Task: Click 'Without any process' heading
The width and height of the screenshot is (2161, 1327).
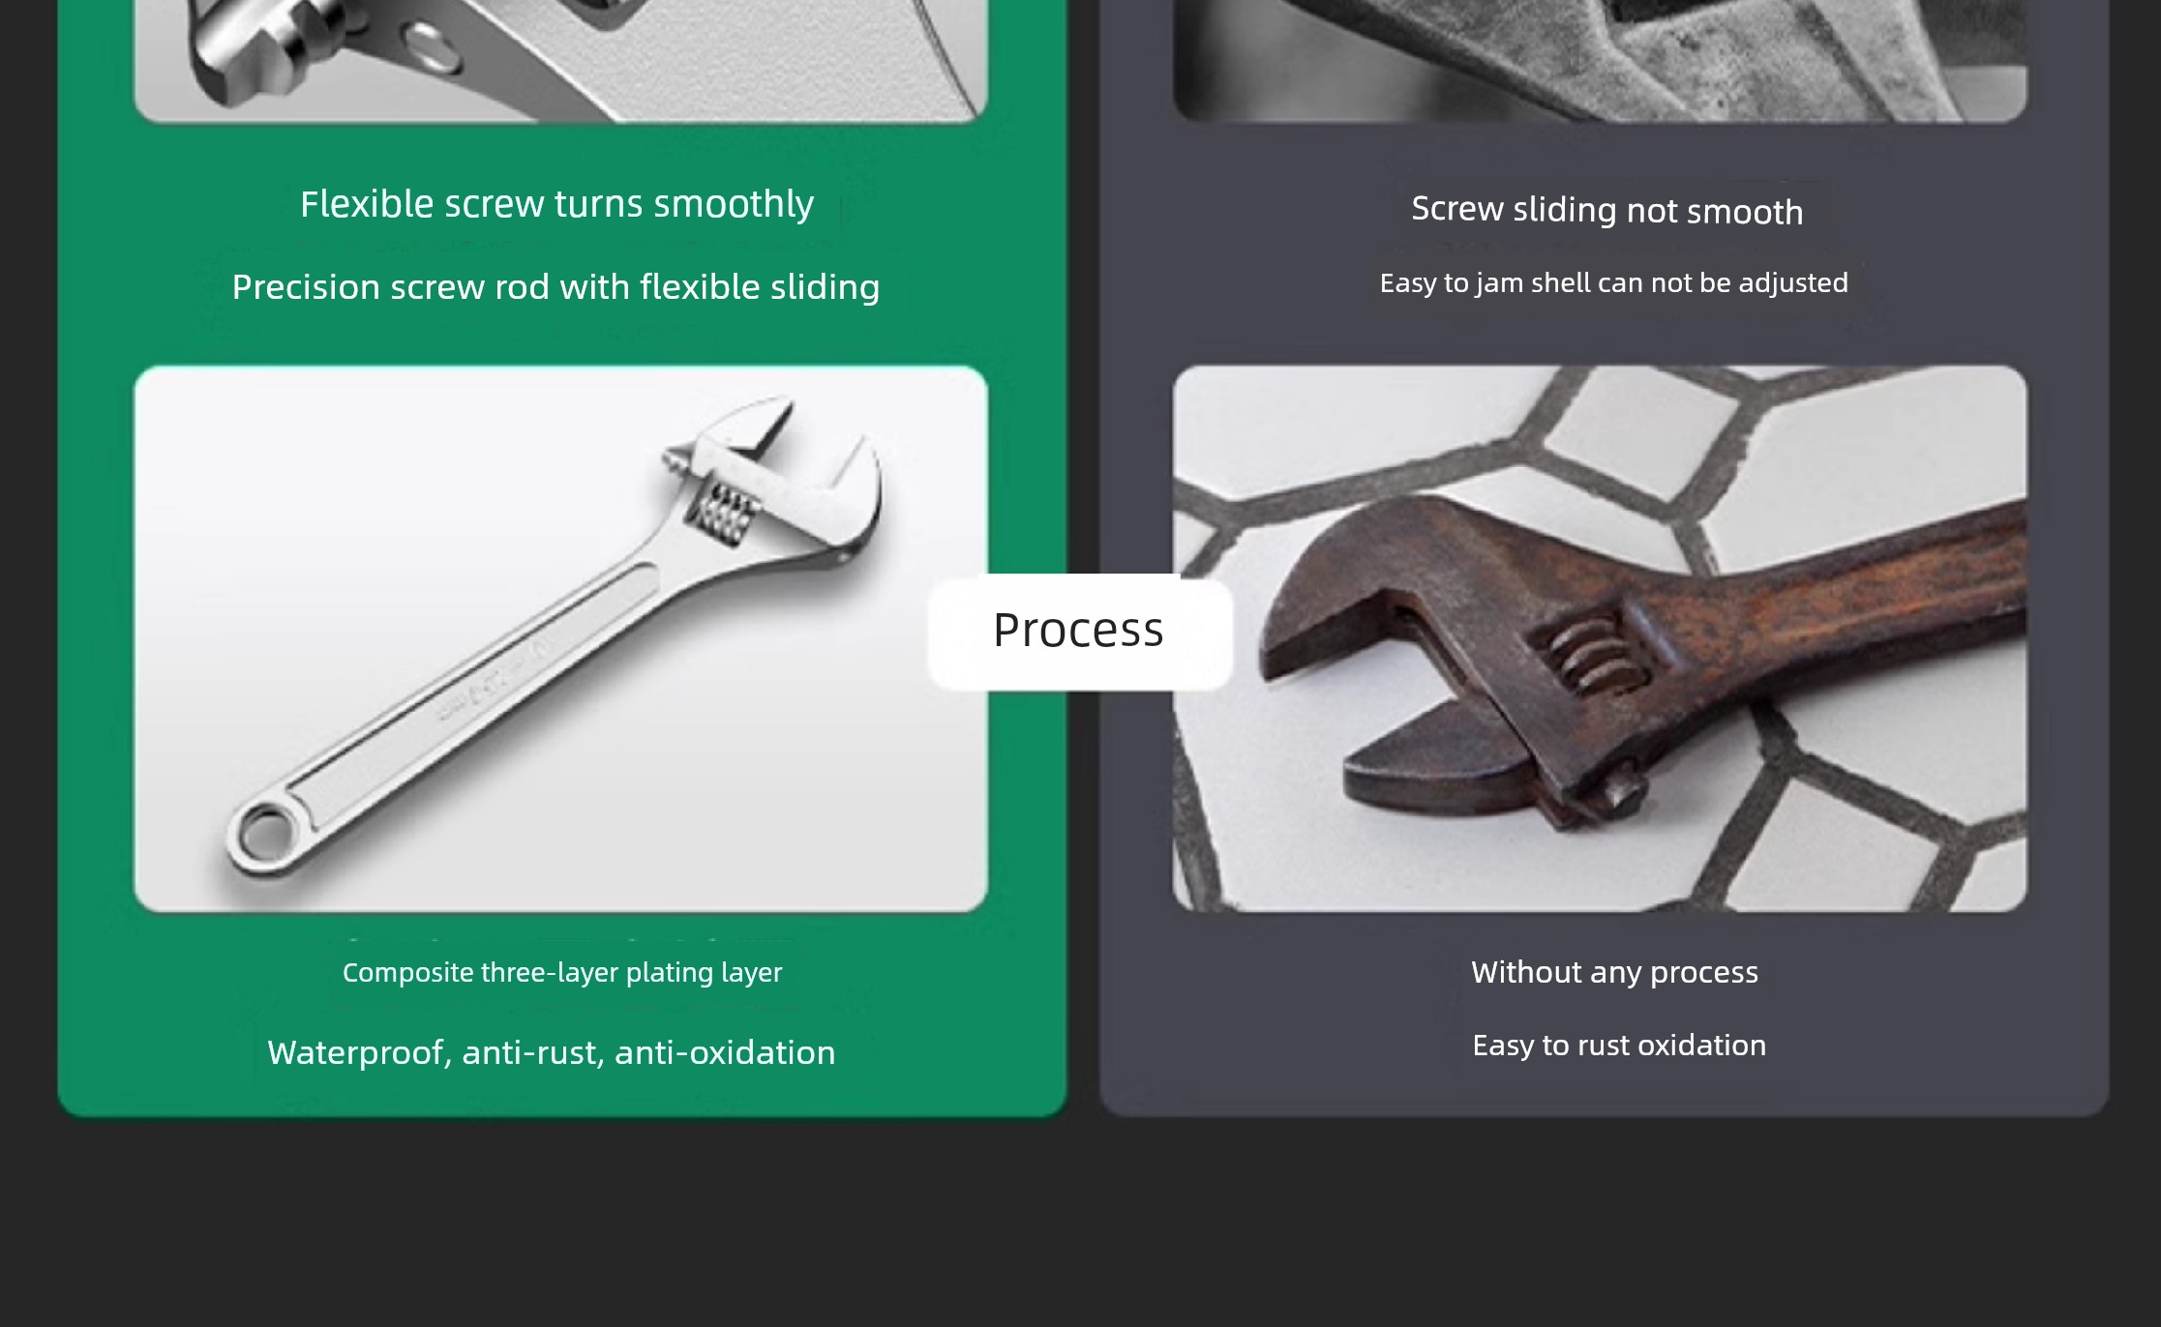Action: click(1614, 972)
